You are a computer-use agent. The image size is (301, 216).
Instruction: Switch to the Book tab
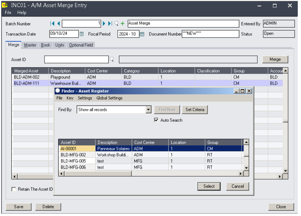45,45
